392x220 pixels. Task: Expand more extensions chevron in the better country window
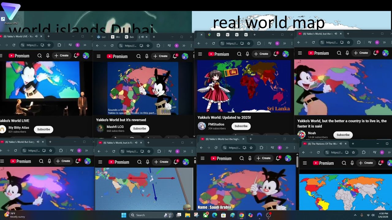[x=384, y=42]
